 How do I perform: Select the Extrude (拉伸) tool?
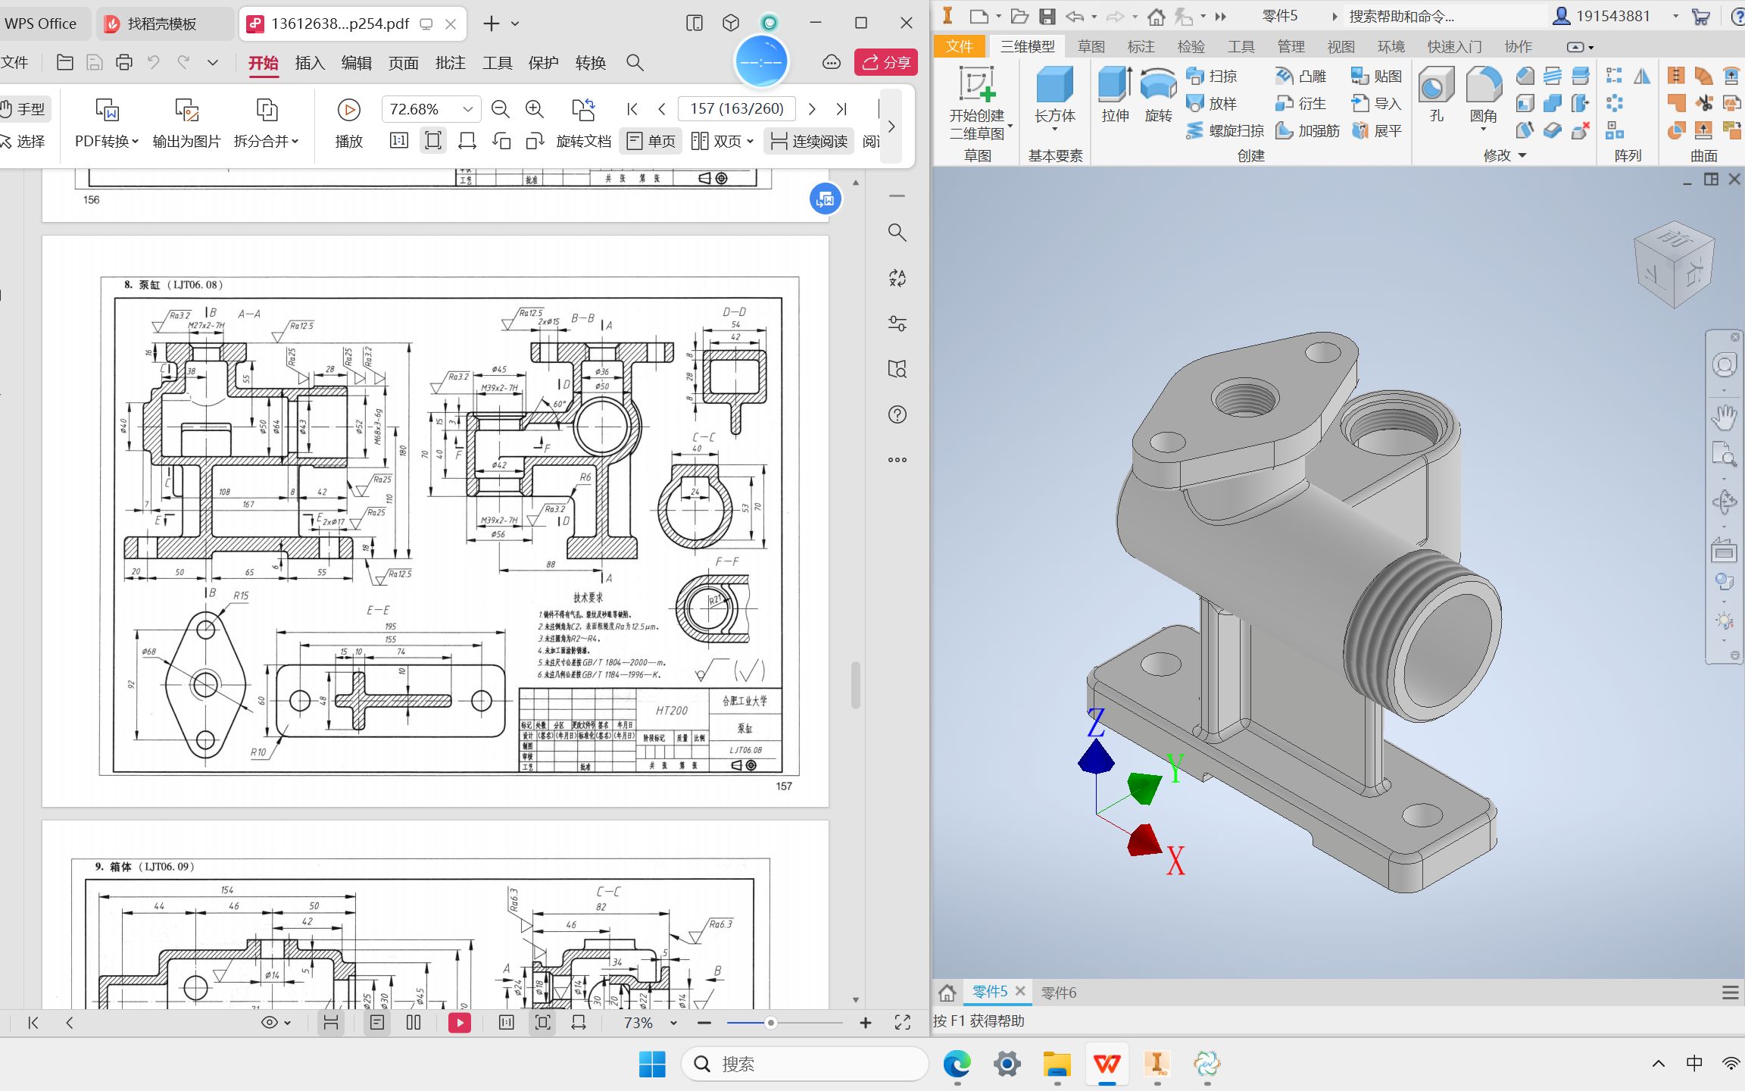(x=1115, y=94)
